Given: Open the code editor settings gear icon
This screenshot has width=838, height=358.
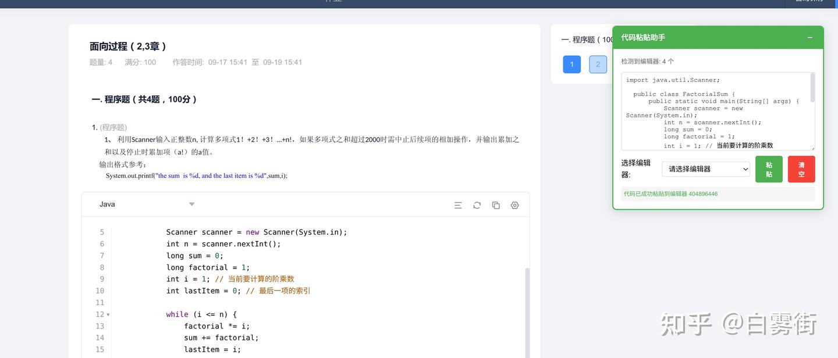Looking at the screenshot, I should click(x=514, y=205).
